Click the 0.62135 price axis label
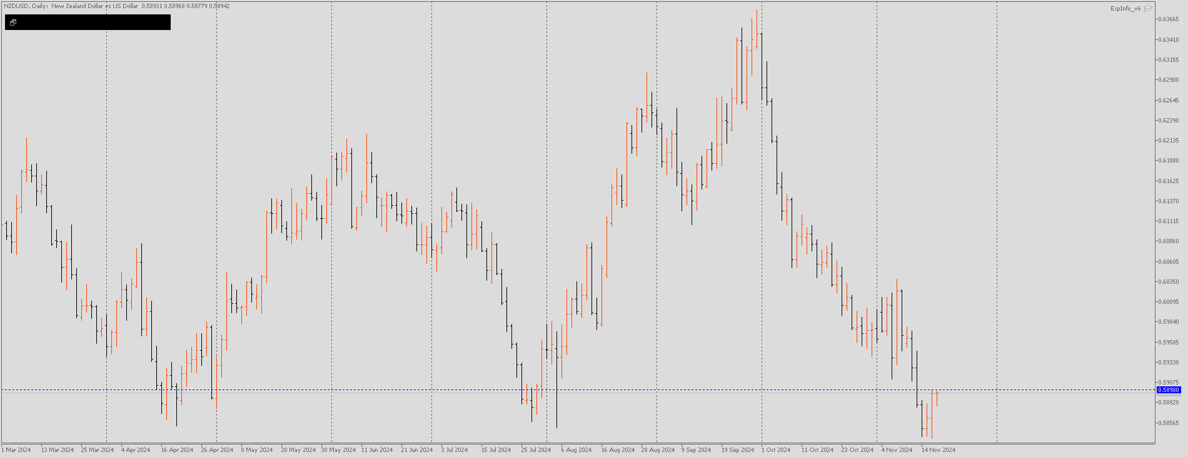 1168,141
